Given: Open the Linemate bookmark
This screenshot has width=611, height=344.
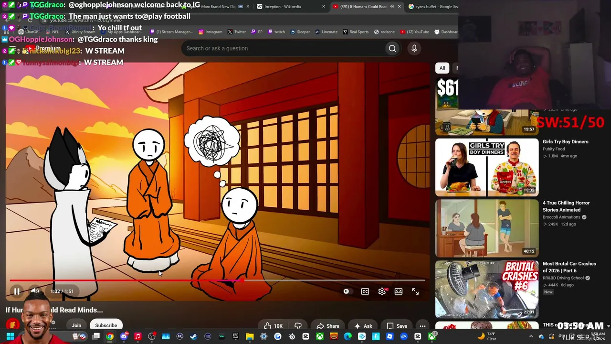Looking at the screenshot, I should pyautogui.click(x=327, y=32).
